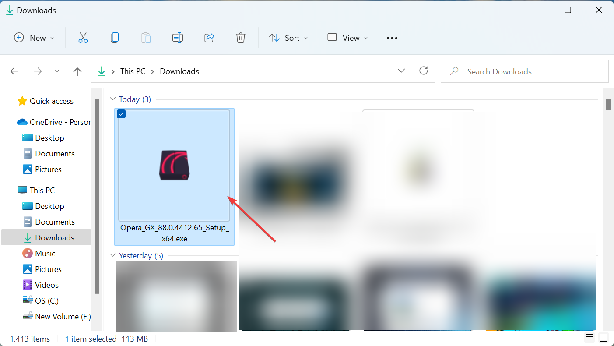Open Desktop under This PC
Image resolution: width=614 pixels, height=346 pixels.
coord(50,206)
